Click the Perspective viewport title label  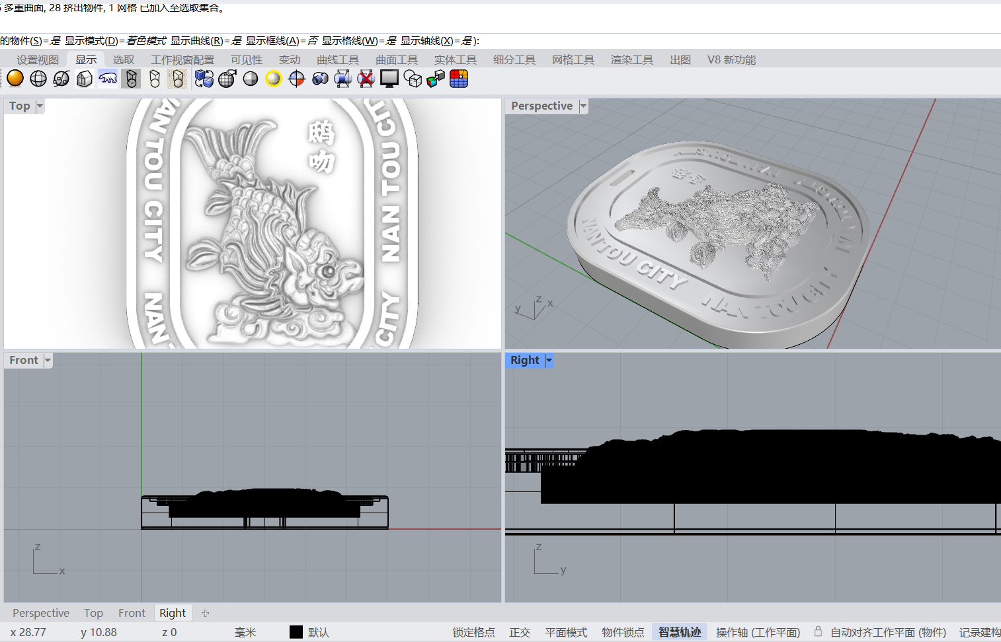[x=541, y=106]
